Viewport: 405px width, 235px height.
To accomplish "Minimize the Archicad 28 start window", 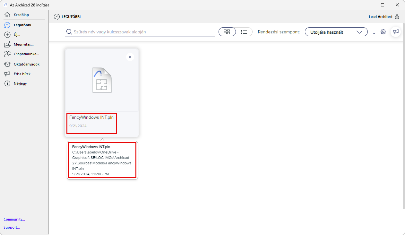I will 368,5.
